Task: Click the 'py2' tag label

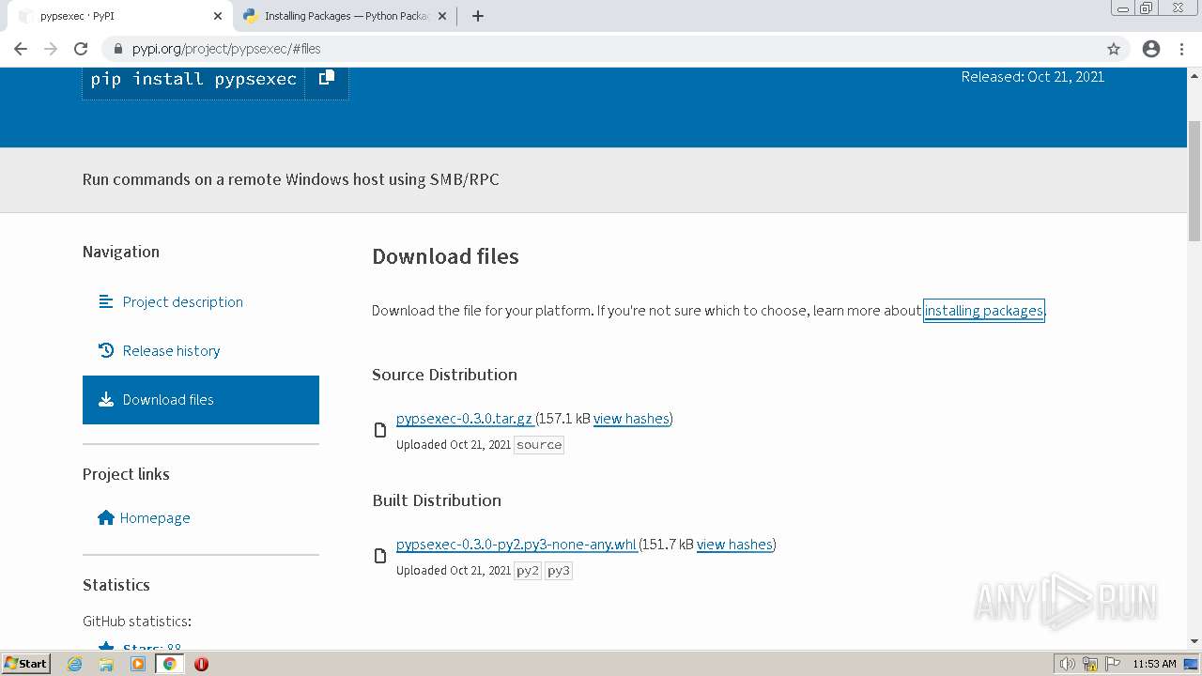Action: [528, 571]
